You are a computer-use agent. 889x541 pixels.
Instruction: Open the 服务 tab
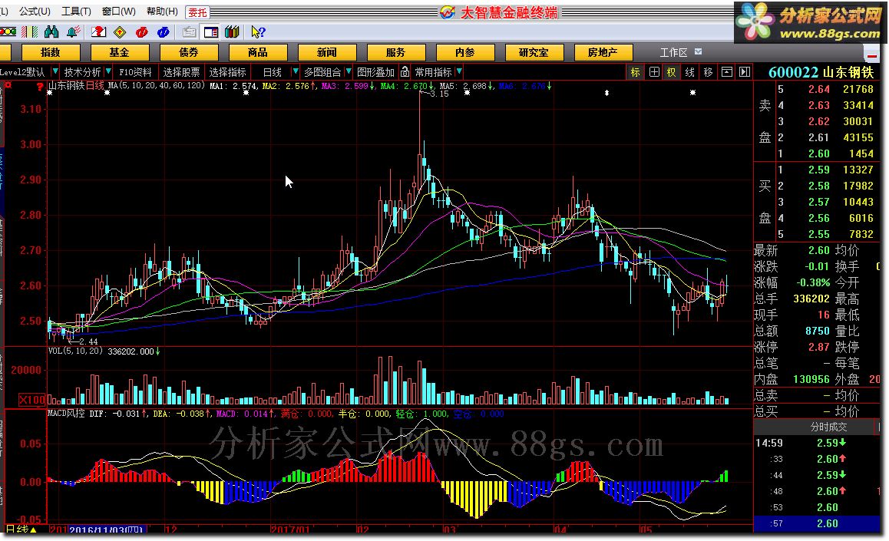[395, 52]
